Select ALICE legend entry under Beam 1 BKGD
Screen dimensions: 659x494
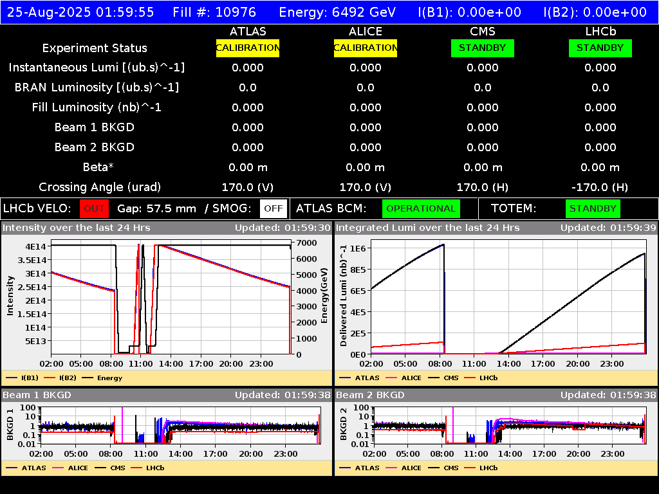click(70, 468)
